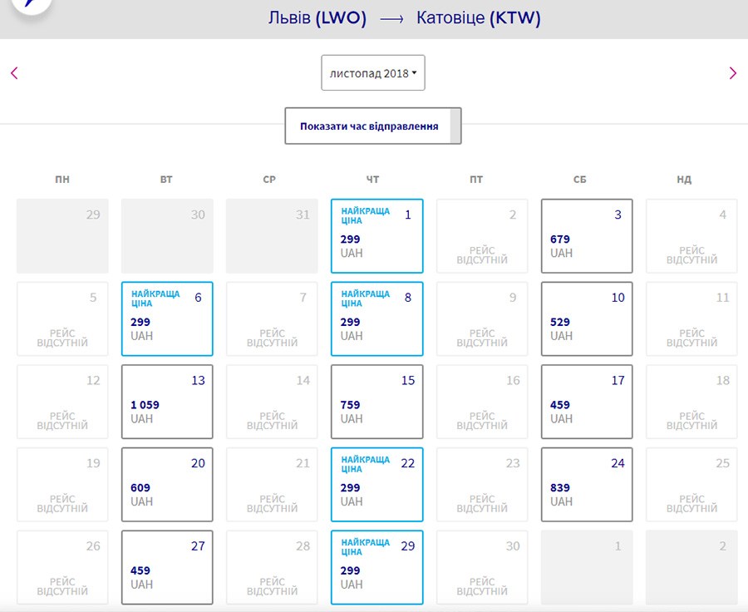Select November 10 flight for 529 UAH
748x612 pixels.
tap(587, 319)
